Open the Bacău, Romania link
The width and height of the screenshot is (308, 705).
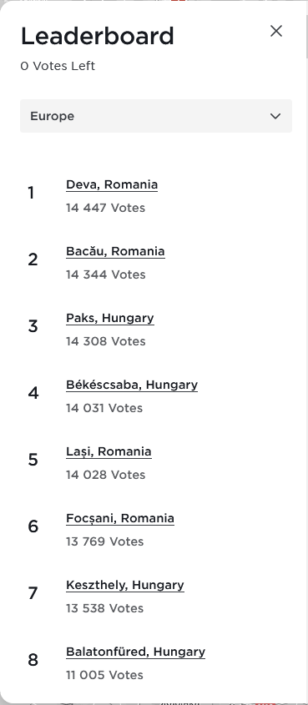(x=115, y=251)
